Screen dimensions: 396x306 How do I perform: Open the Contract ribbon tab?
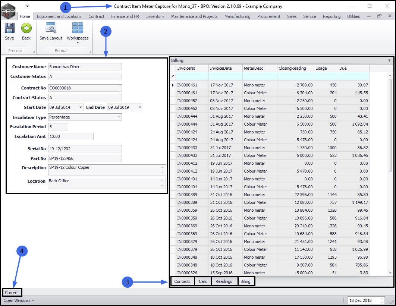click(x=96, y=16)
